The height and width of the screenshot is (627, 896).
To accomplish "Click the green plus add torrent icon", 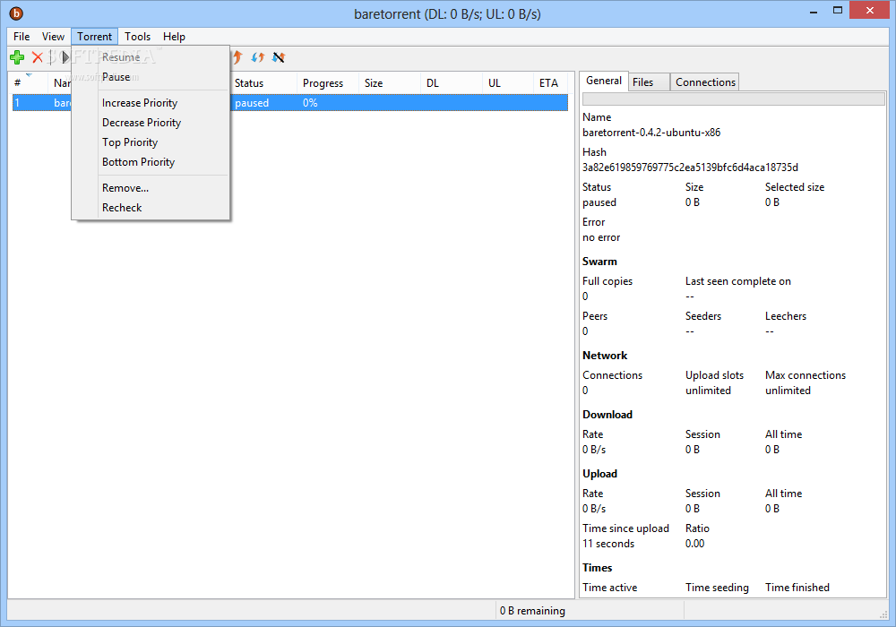I will [x=17, y=57].
